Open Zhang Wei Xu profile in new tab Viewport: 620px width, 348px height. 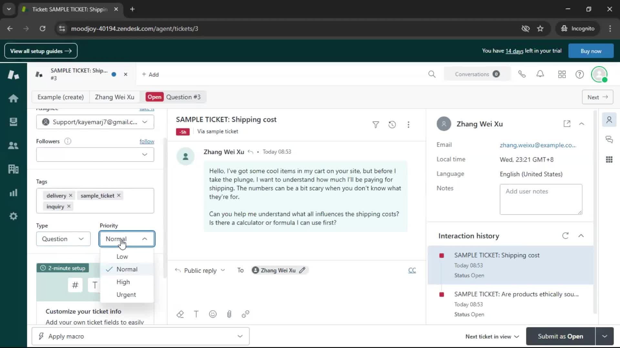pos(567,124)
